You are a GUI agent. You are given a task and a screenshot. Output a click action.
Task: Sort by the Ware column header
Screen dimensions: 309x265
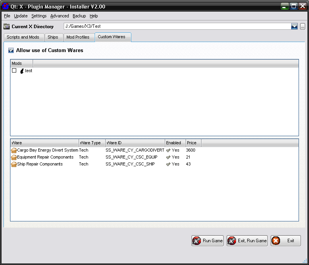click(44, 143)
